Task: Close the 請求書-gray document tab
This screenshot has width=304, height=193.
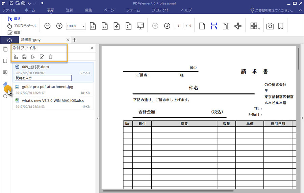Action: click(68, 40)
